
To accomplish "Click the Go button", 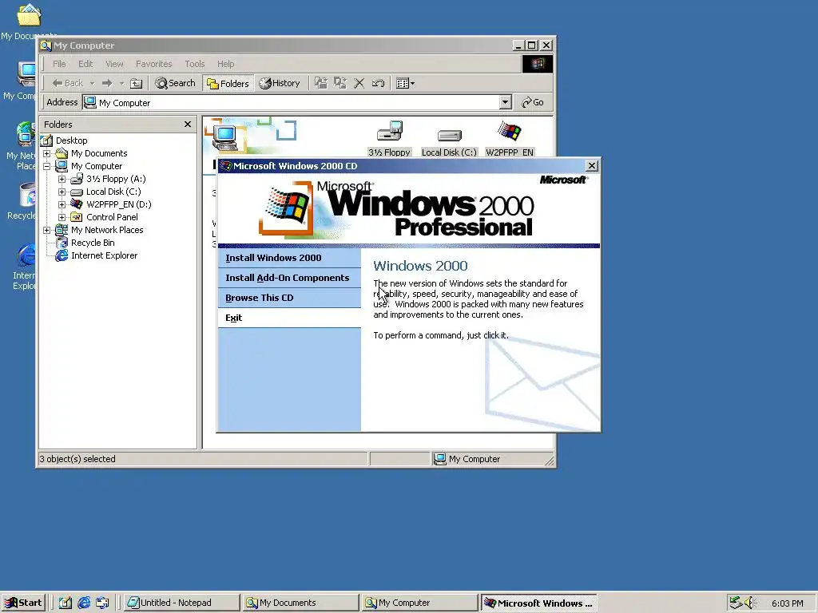I will pos(533,103).
